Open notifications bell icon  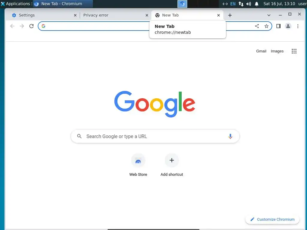[x=257, y=4]
